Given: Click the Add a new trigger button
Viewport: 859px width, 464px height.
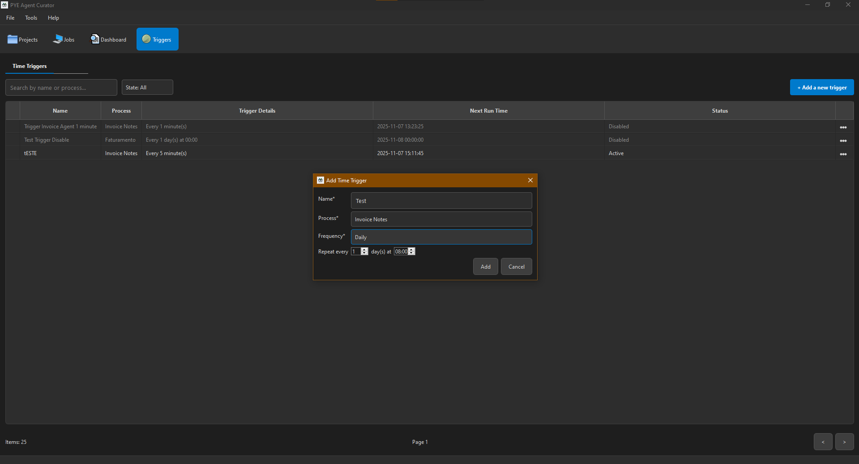Looking at the screenshot, I should [x=821, y=87].
